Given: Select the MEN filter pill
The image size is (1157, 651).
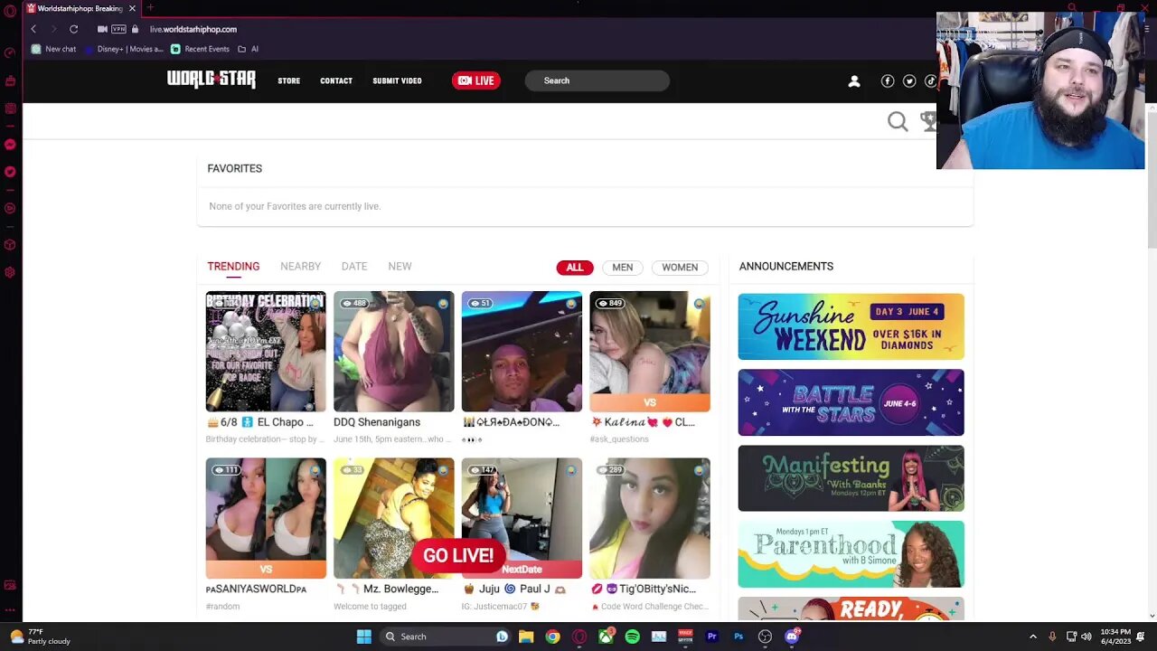Looking at the screenshot, I should coord(623,268).
